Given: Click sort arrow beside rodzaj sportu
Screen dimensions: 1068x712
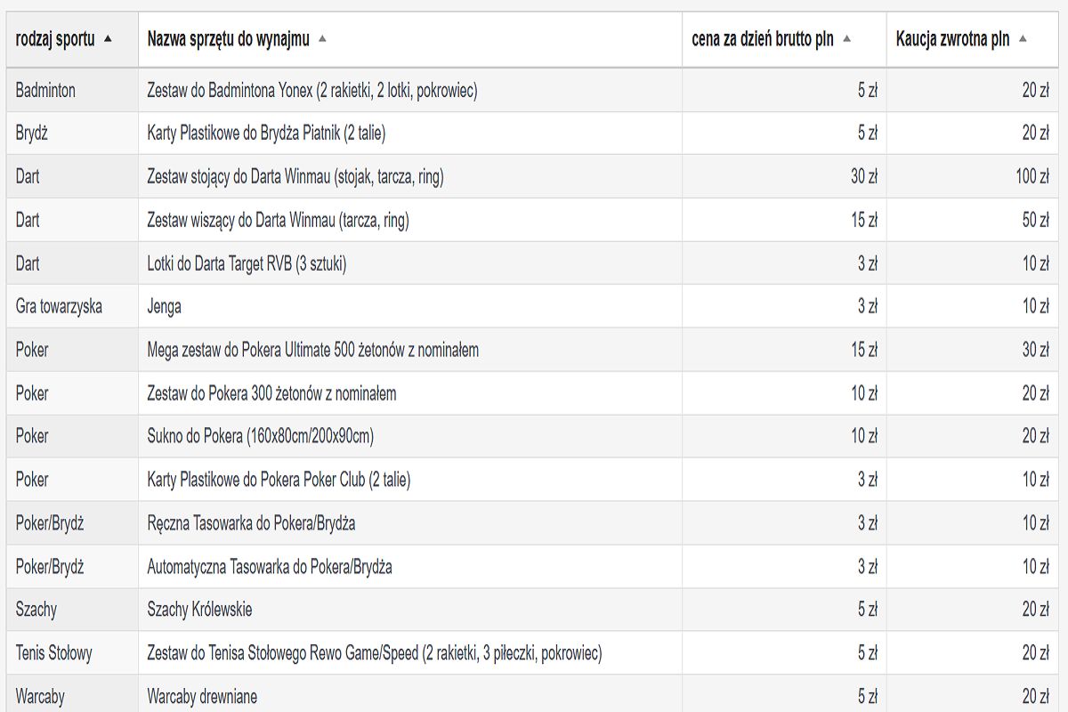Looking at the screenshot, I should tap(109, 39).
